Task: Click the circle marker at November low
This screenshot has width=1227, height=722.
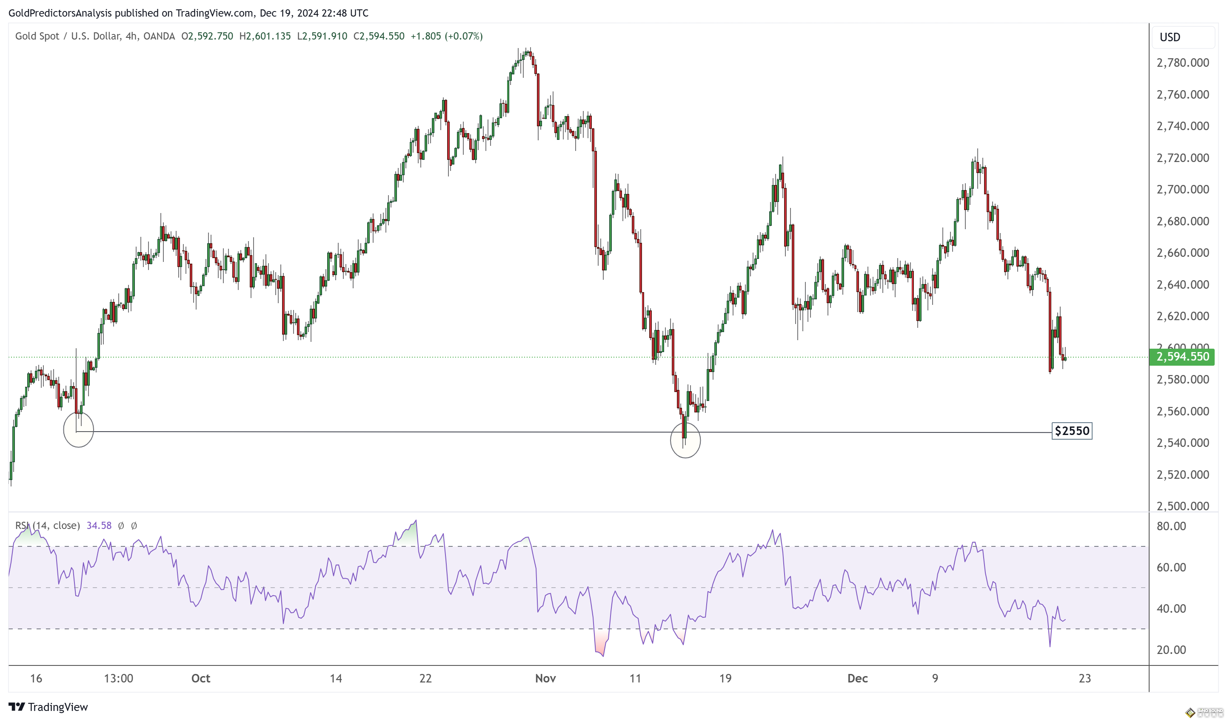Action: point(685,441)
